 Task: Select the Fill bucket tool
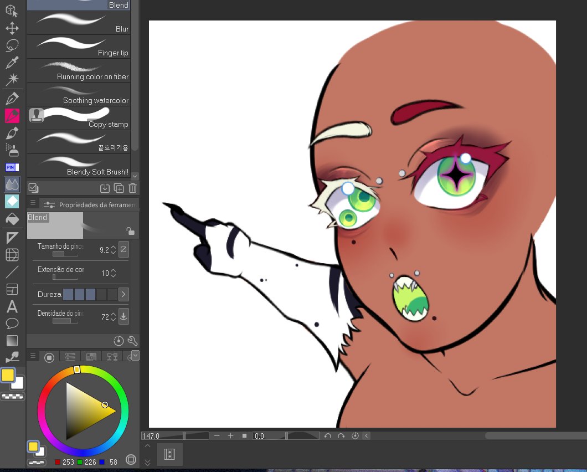tap(12, 218)
